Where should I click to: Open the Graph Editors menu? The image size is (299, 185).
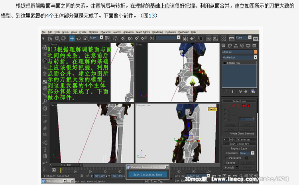pos(143,32)
